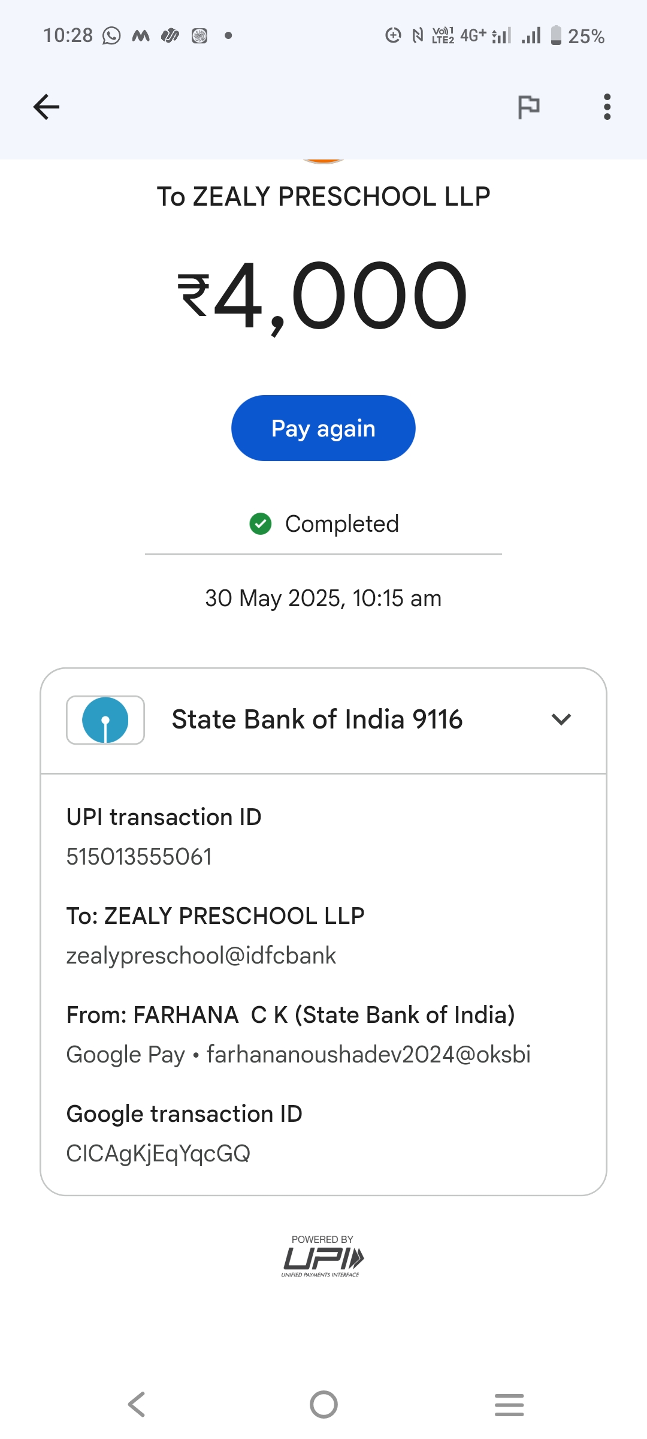The width and height of the screenshot is (647, 1439).
Task: Tap the WhatsApp notification status icon
Action: pos(111,36)
